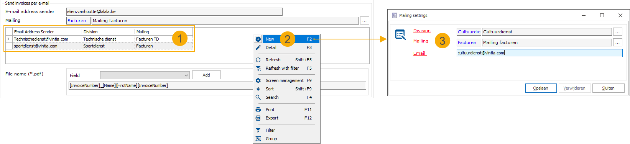Click the New plus icon in context menu

[x=258, y=39]
